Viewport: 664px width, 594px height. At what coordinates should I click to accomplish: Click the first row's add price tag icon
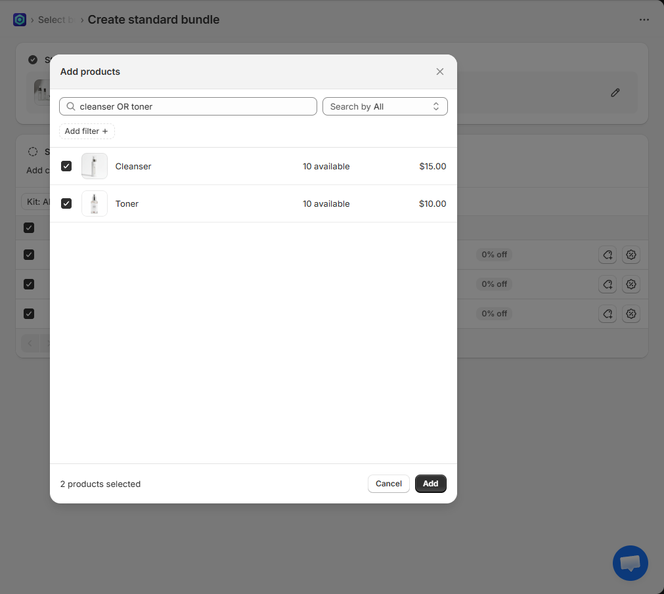click(608, 255)
